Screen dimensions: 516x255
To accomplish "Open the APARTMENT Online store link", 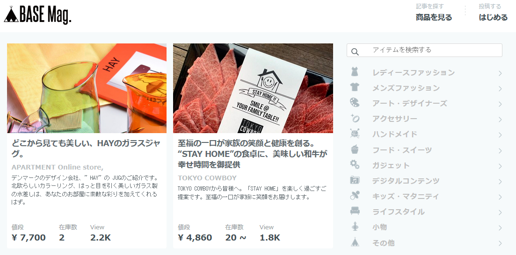I will [58, 167].
